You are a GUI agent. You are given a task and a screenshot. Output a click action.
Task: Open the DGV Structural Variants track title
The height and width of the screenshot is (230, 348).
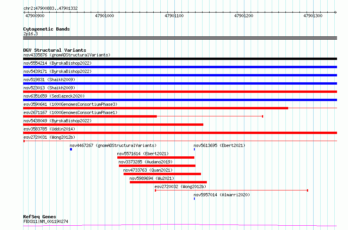tap(55, 50)
